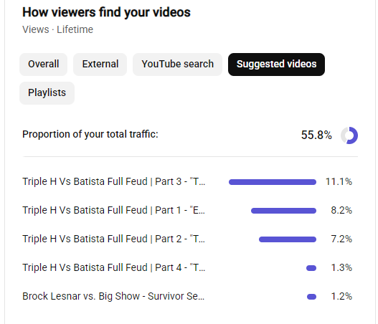Open the YouTube search tab
Viewport: 378px width, 324px height.
pos(177,65)
